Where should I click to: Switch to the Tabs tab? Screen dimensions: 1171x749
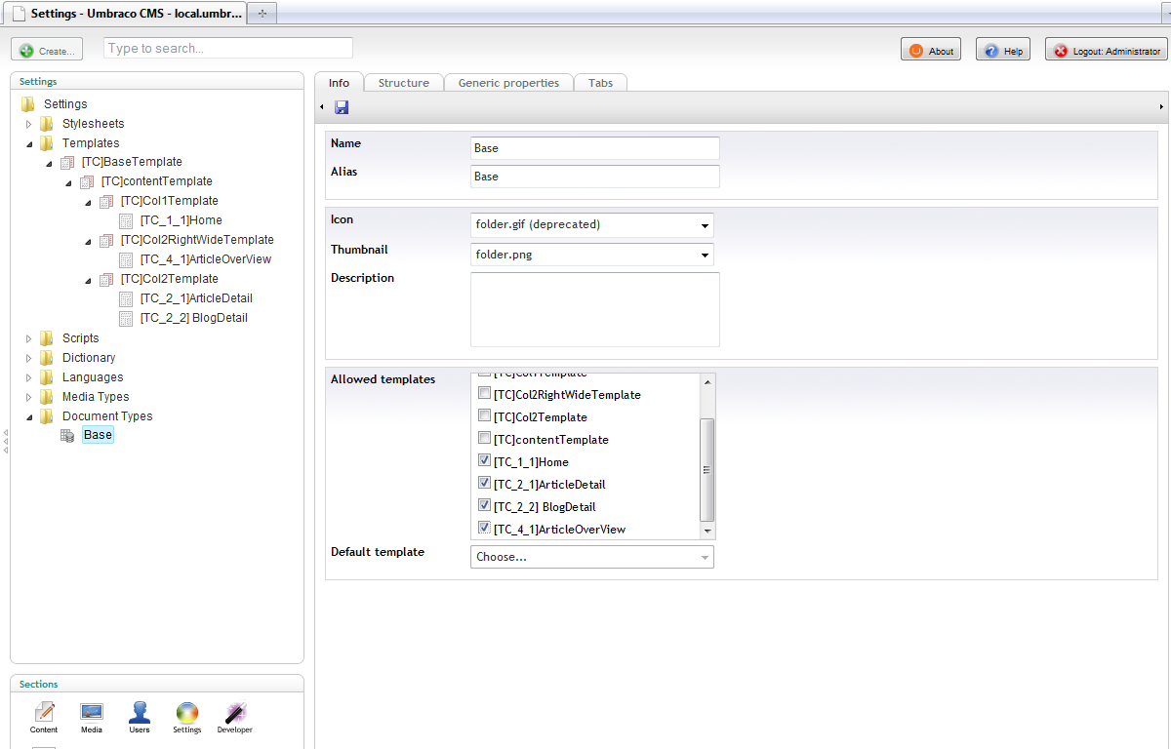[x=600, y=83]
